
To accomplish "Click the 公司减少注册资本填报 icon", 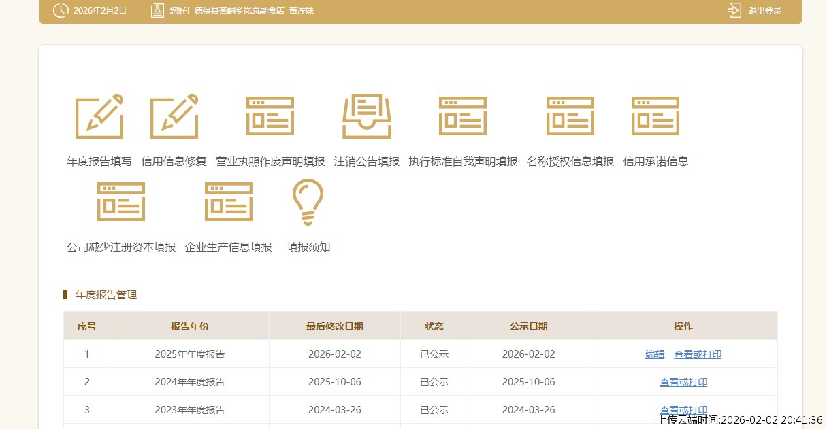I will 121,202.
